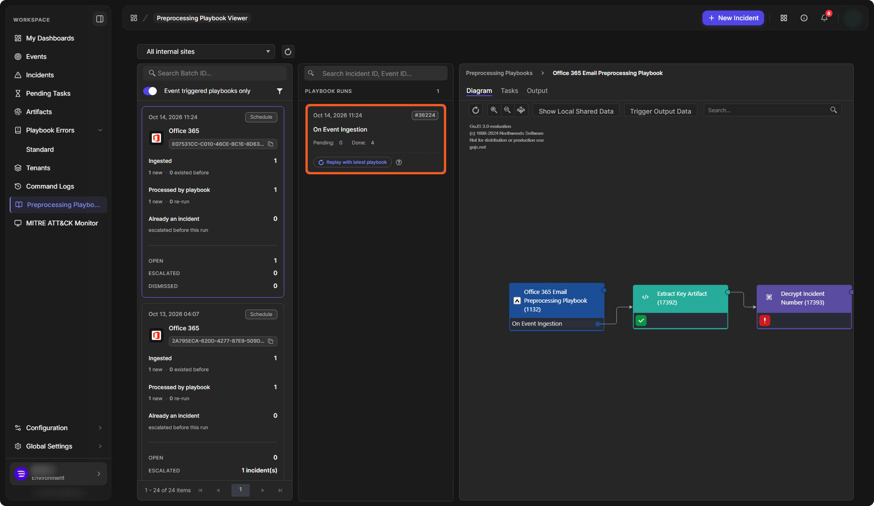The width and height of the screenshot is (874, 506).
Task: Switch to the Output tab
Action: (x=537, y=91)
